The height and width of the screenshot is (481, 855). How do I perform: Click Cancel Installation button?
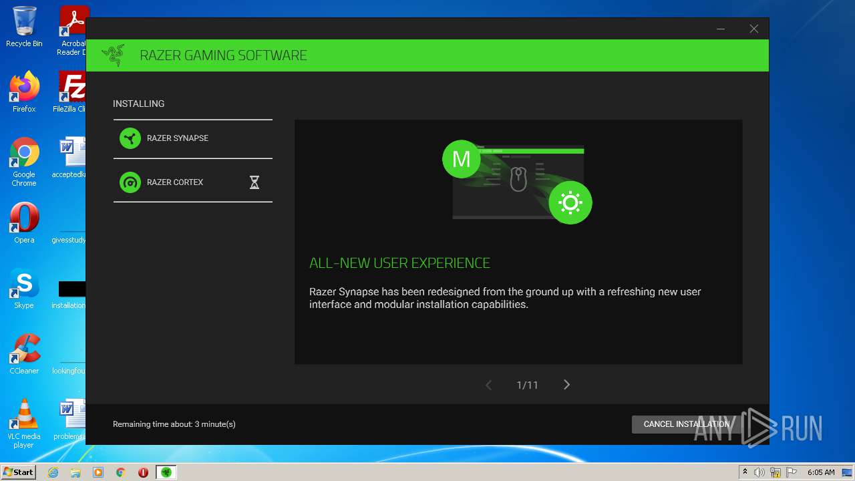click(687, 424)
